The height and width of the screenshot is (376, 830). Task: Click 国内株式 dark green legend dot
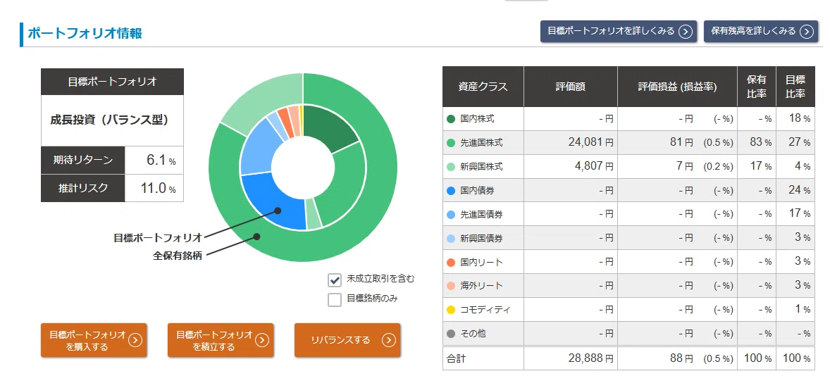click(x=451, y=119)
